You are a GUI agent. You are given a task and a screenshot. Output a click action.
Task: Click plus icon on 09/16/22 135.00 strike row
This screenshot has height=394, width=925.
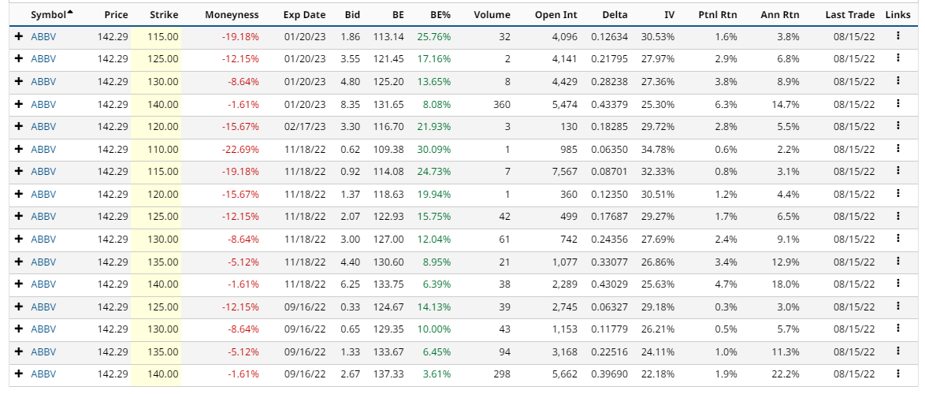[x=18, y=351]
